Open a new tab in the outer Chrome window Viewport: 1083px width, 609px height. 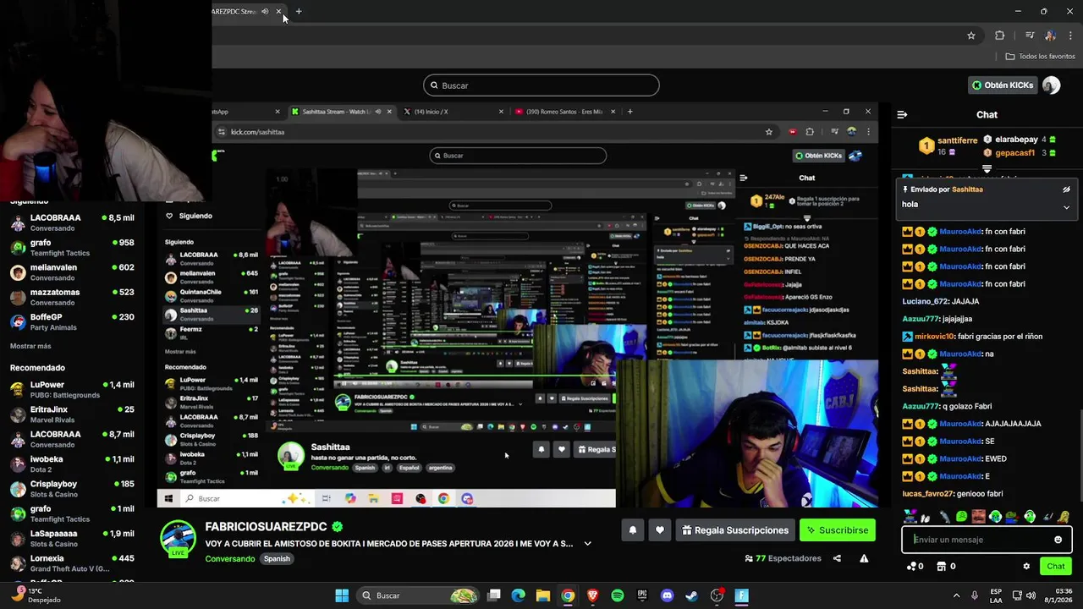299,11
